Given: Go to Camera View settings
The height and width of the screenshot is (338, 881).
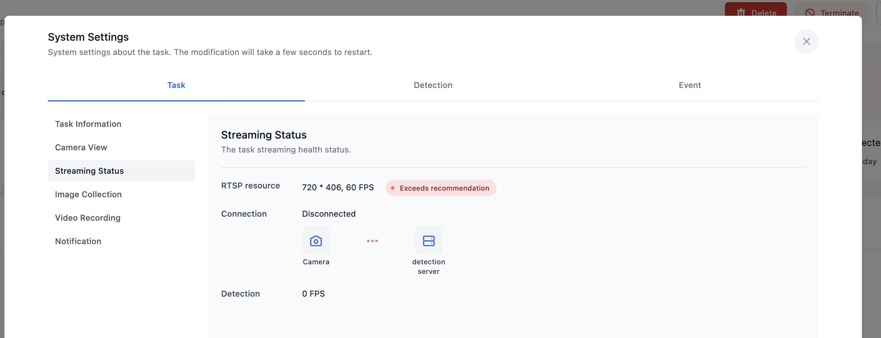Looking at the screenshot, I should click(81, 147).
